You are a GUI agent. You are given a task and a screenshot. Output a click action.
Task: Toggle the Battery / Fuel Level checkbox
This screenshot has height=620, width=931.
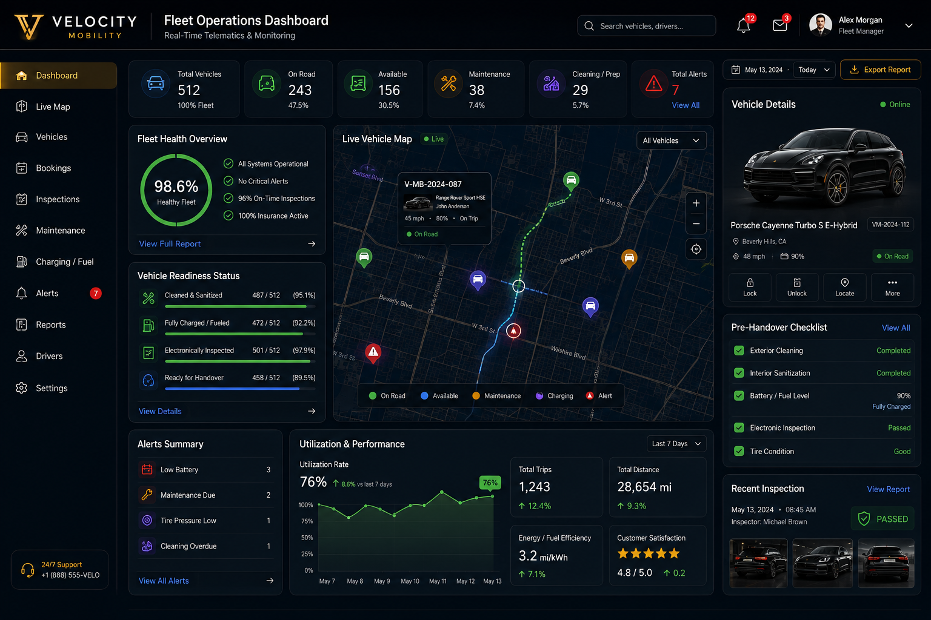pos(739,396)
